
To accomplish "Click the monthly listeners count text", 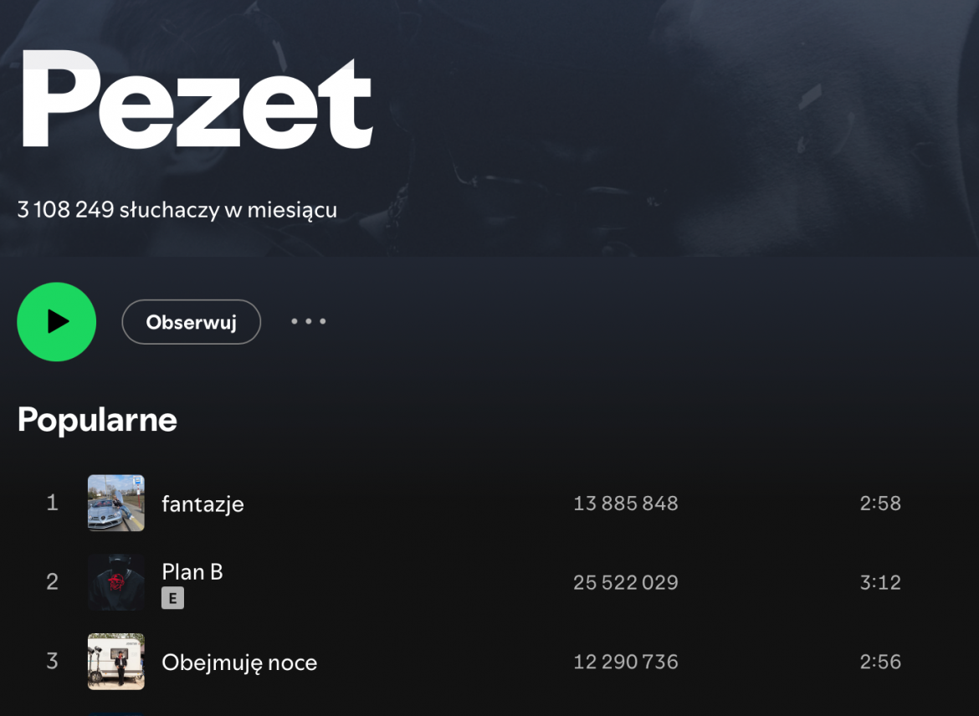I will [x=177, y=209].
